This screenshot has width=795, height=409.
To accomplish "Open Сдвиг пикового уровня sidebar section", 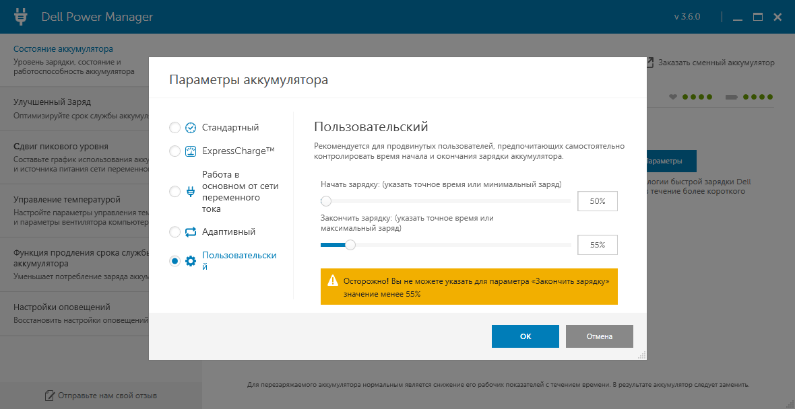I will [x=74, y=157].
